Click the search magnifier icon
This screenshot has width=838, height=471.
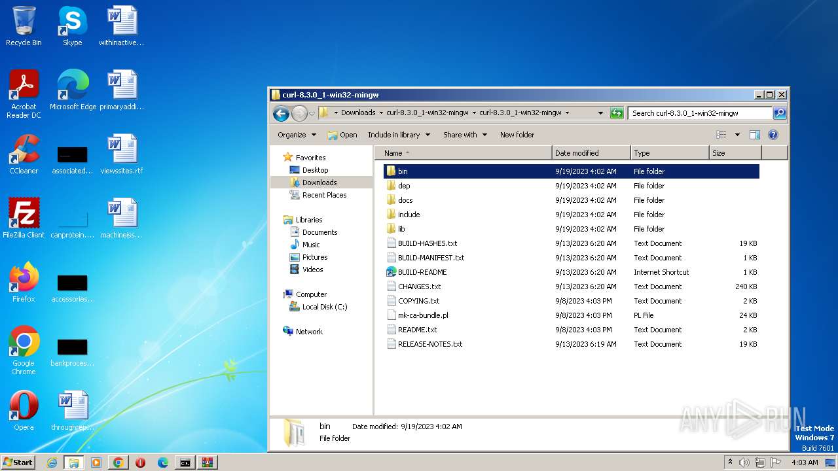[x=779, y=113]
